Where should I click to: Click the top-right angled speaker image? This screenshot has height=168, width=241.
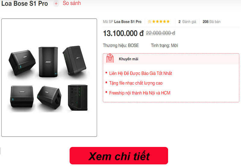tap(74, 60)
